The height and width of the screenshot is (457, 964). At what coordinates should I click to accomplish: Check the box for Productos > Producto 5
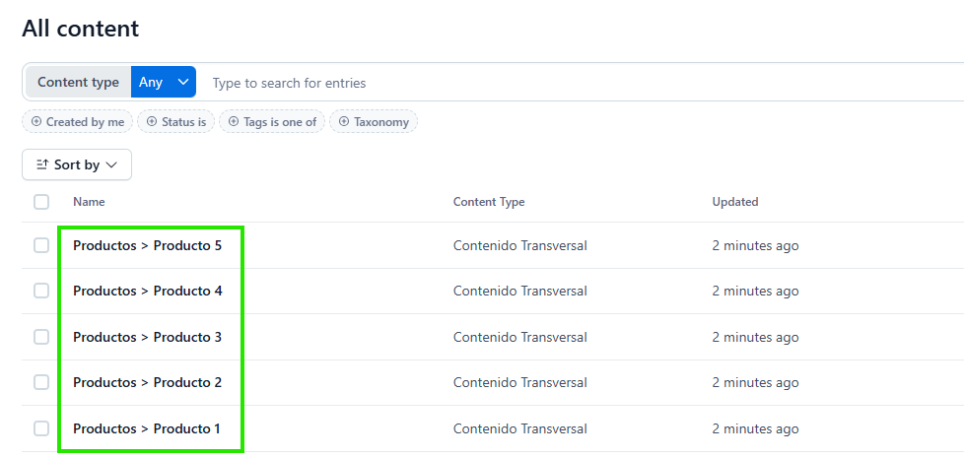(x=41, y=245)
